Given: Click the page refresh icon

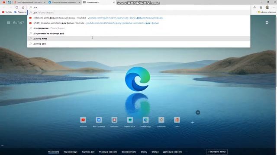Looking at the screenshot, I should click(17, 7).
